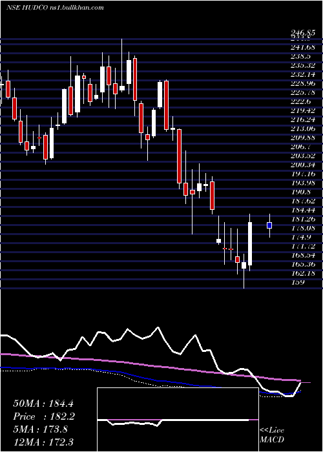Click the 12MA : 172.3 value
The image size is (323, 452).
(x=43, y=442)
